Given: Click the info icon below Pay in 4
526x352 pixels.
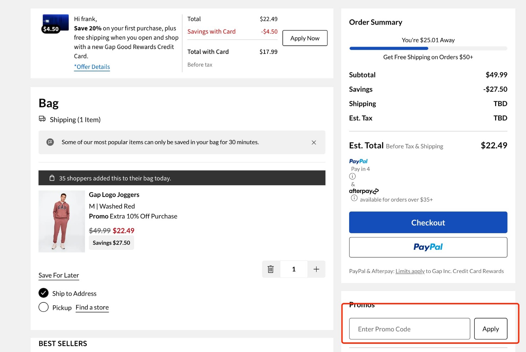Looking at the screenshot, I should (x=352, y=176).
